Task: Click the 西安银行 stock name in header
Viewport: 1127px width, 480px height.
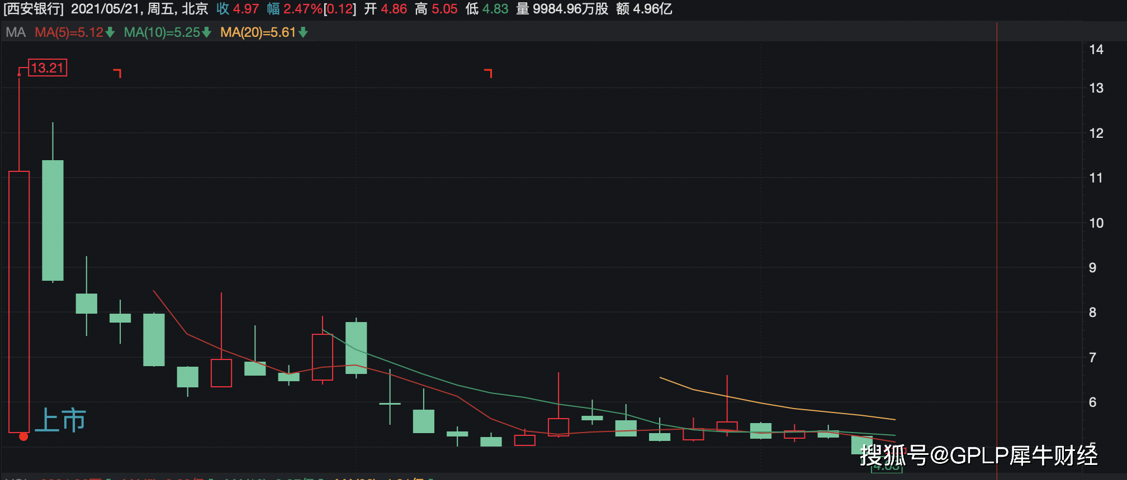Action: pos(34,9)
